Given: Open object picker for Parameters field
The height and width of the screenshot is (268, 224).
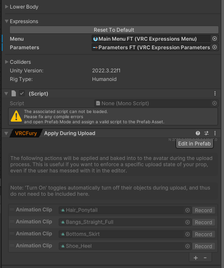Looking at the screenshot, I should (x=215, y=47).
